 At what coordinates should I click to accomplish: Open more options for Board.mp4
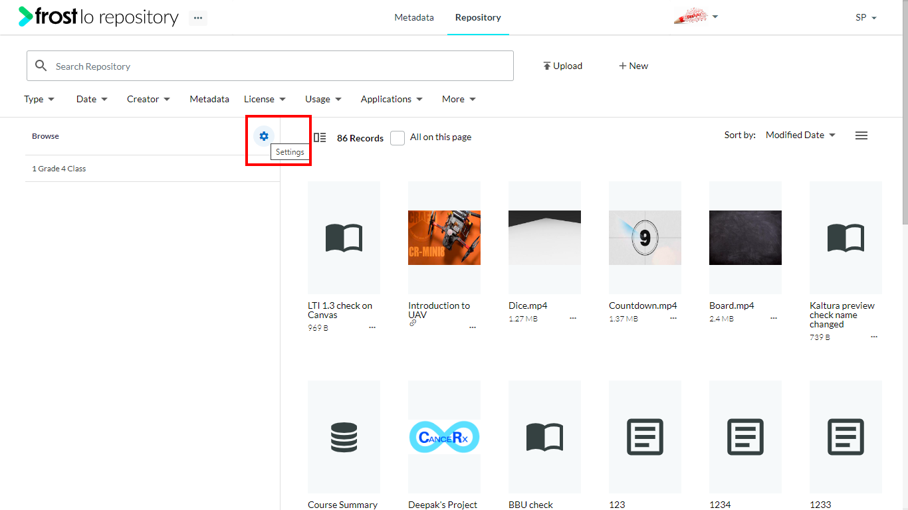774,319
